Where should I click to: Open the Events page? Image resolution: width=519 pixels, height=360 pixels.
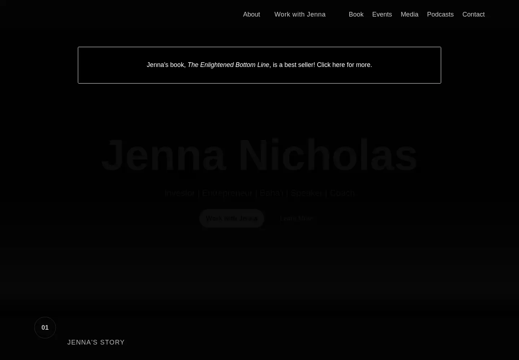tap(382, 14)
